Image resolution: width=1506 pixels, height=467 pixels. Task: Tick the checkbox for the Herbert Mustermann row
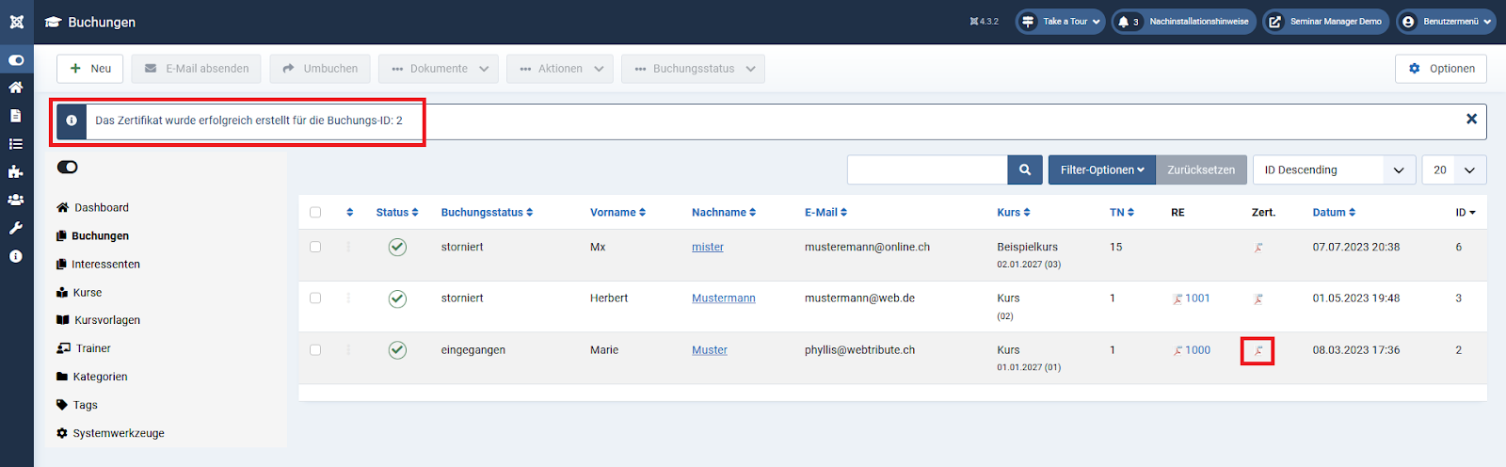(315, 298)
